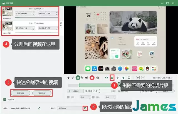Remove Segment[2] using the X icon
This screenshot has height=114, width=178.
pyautogui.click(x=61, y=23)
